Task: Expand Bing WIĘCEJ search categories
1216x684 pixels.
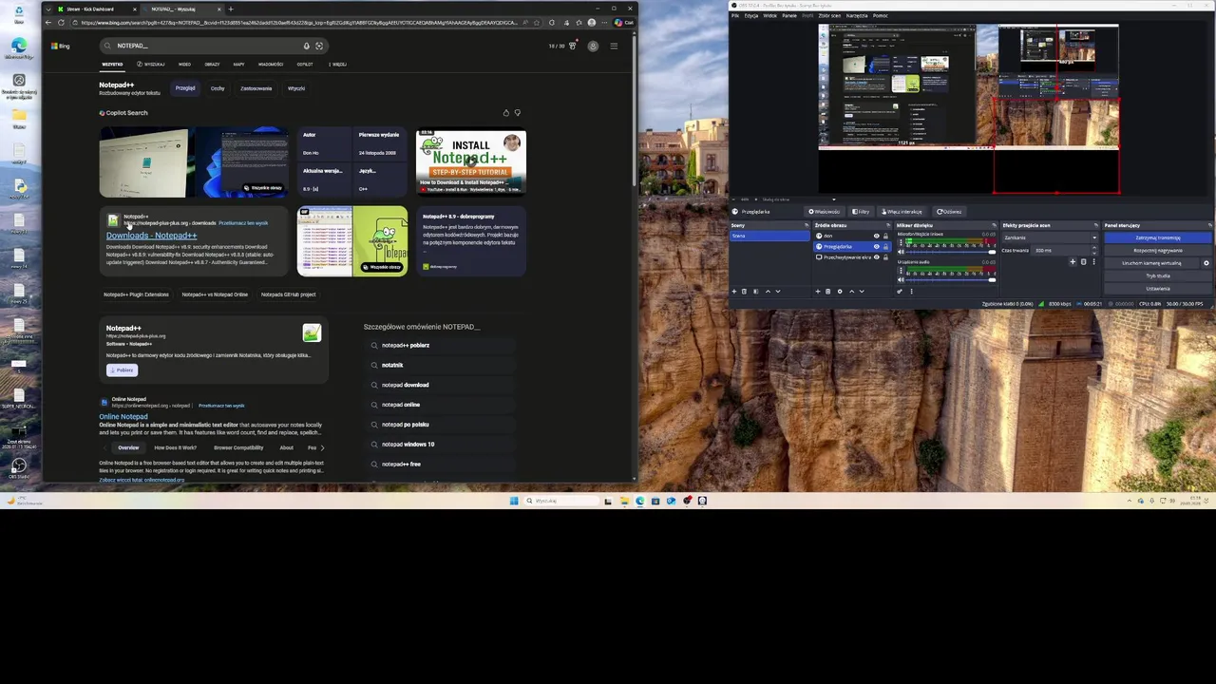Action: 338,65
